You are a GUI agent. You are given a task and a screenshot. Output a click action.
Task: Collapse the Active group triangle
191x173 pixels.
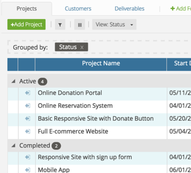click(x=13, y=81)
